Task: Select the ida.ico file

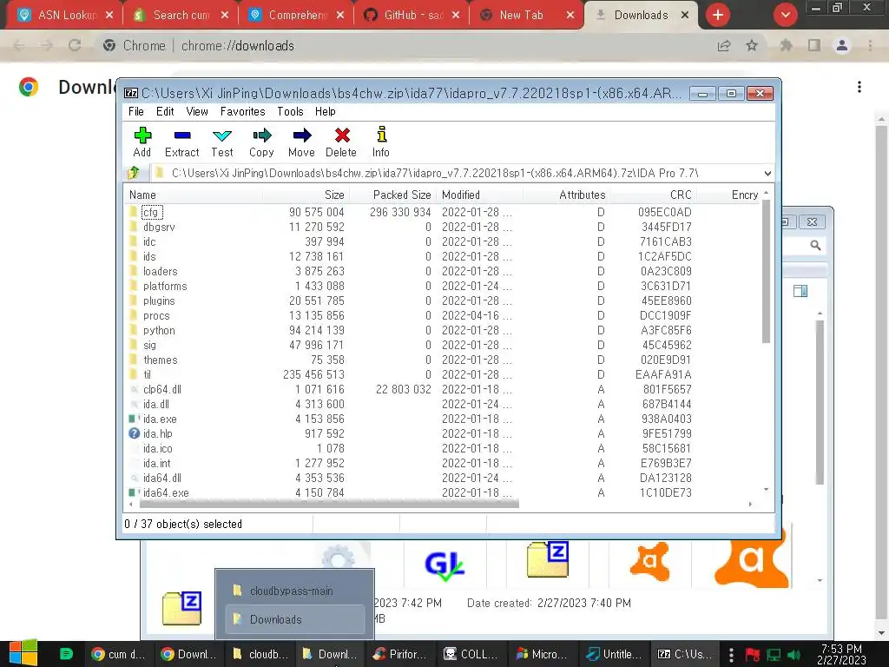Action: pyautogui.click(x=158, y=448)
